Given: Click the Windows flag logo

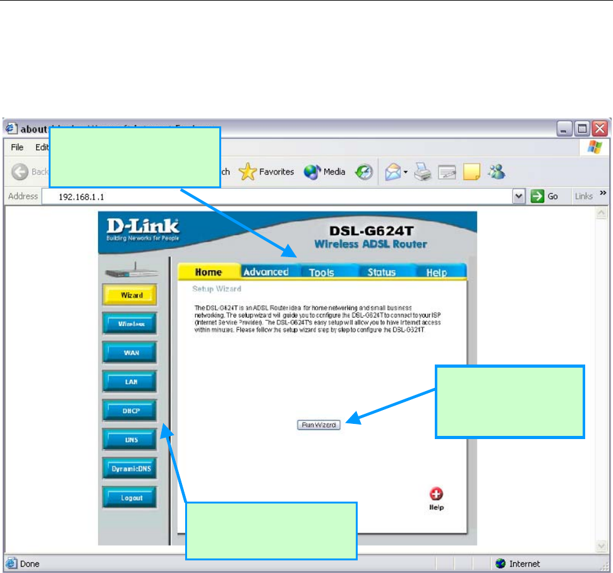Looking at the screenshot, I should coord(595,147).
